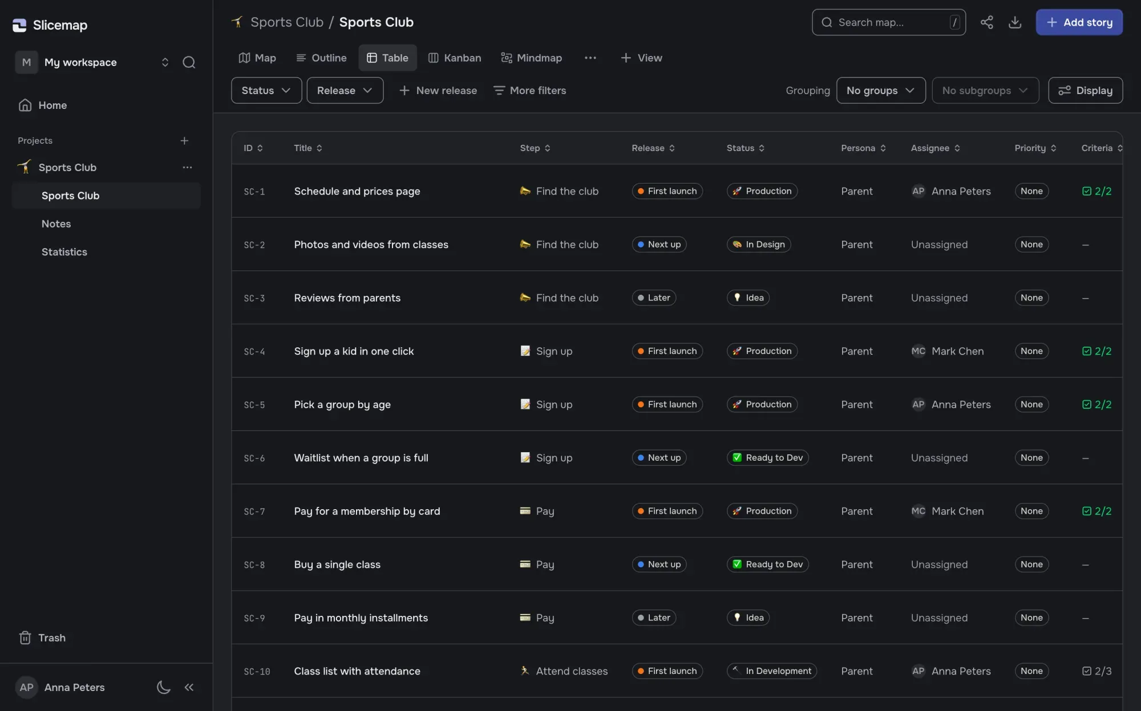Sort table by ID column

pos(253,148)
